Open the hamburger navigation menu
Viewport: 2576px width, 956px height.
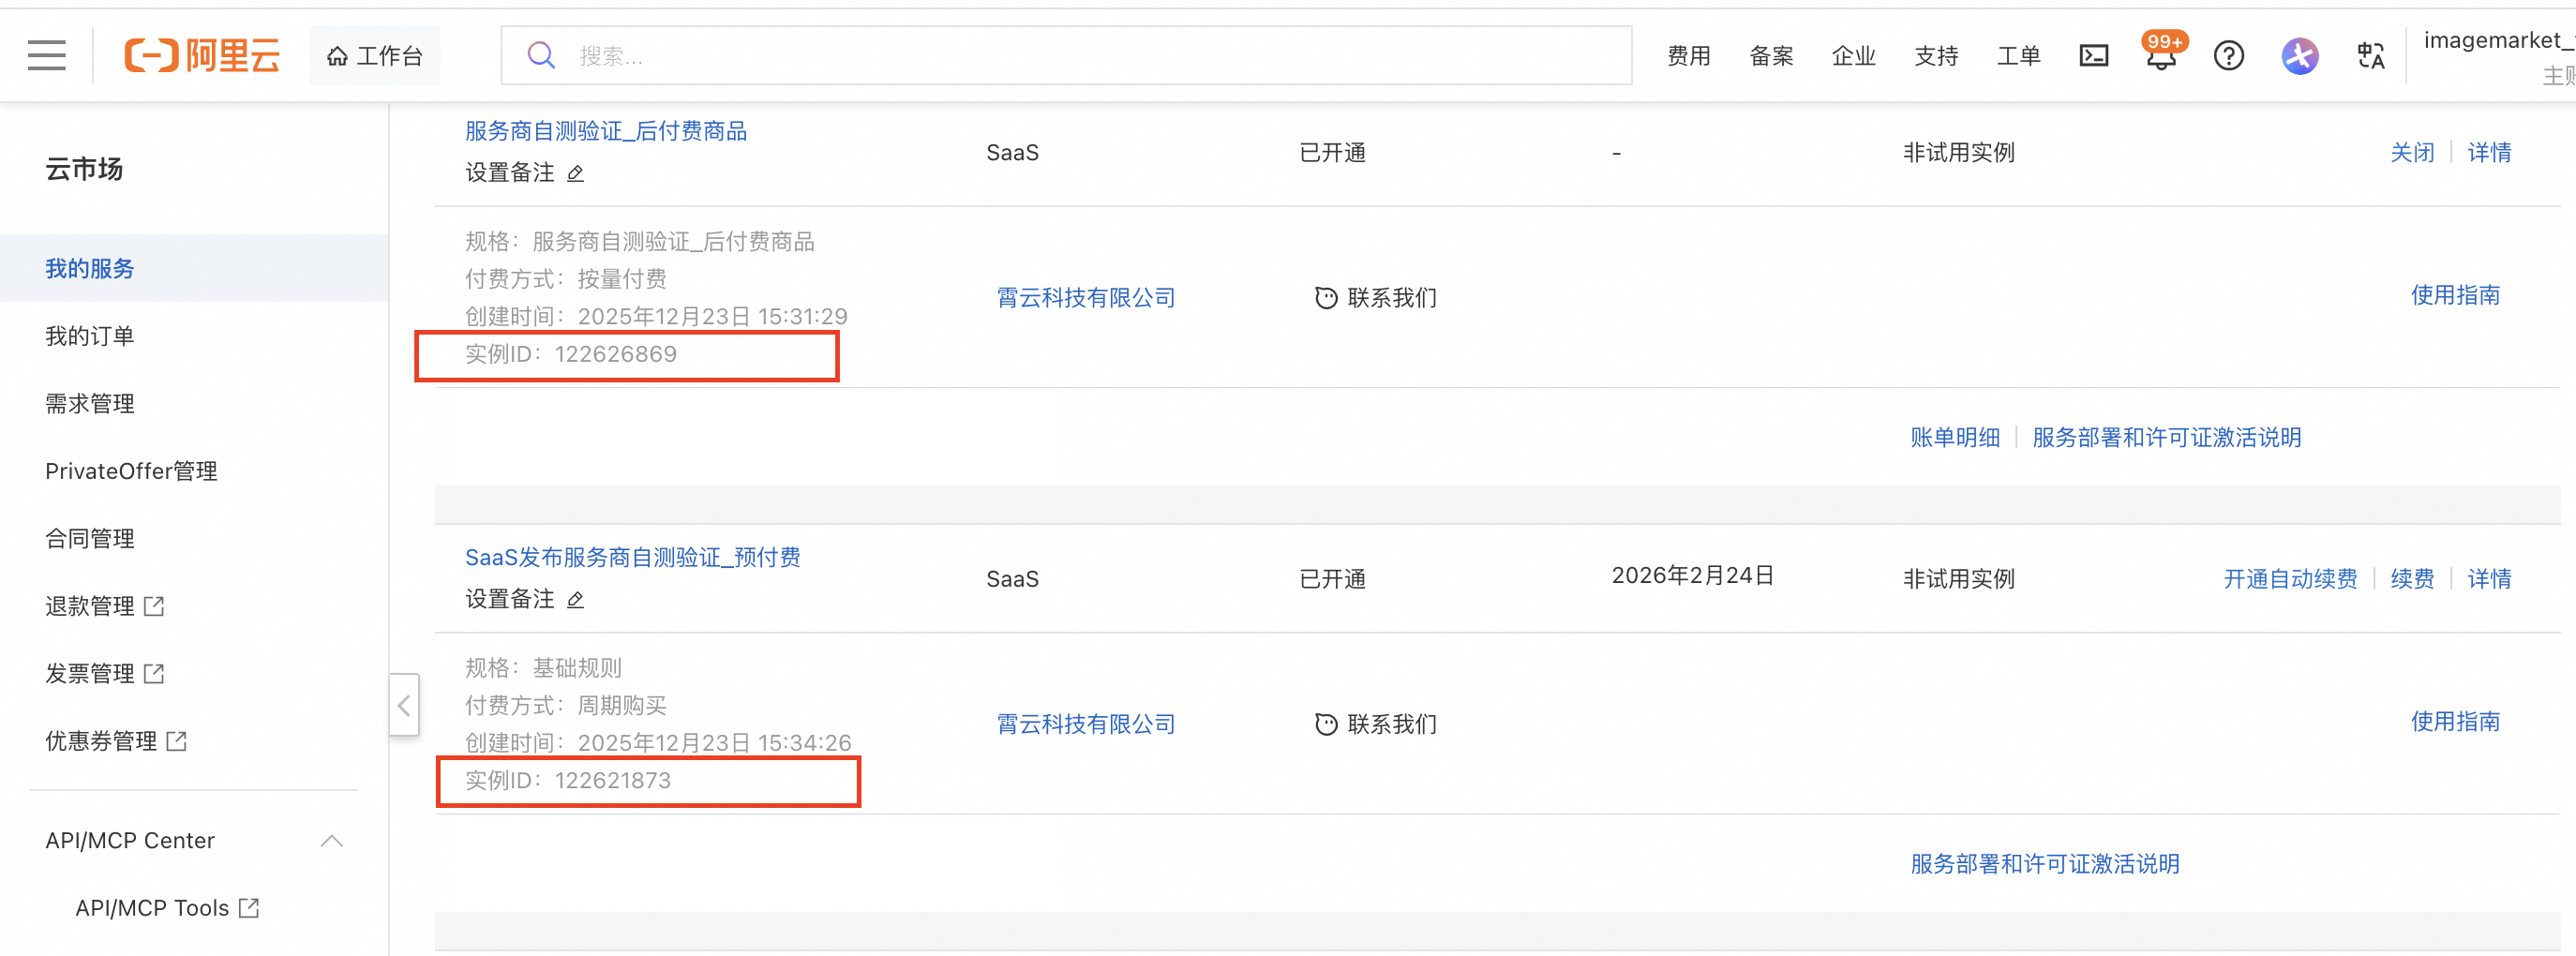tap(47, 56)
